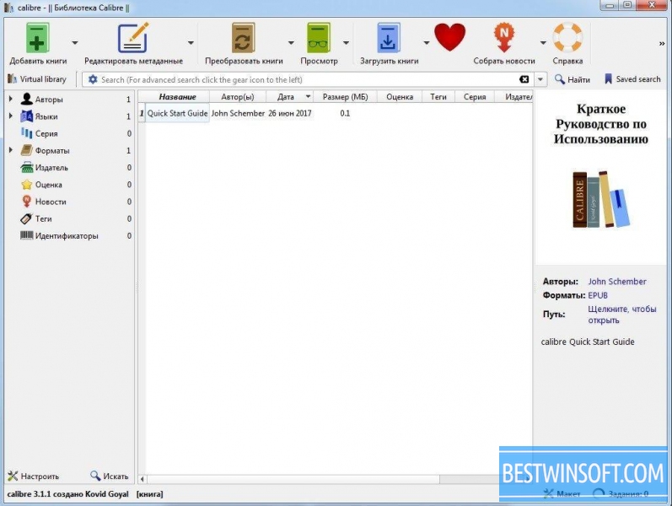Image resolution: width=672 pixels, height=506 pixels.
Task: Open the book viewer (Просмотр) icon
Action: click(319, 38)
